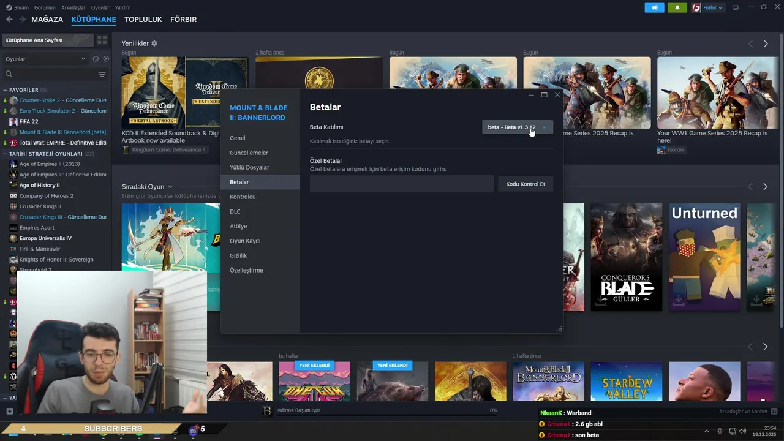784x441 pixels.
Task: Open the Arkadaşlar menu
Action: pos(73,7)
